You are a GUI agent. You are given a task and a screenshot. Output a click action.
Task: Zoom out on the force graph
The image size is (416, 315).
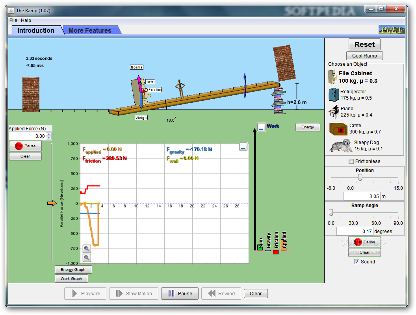click(x=87, y=258)
